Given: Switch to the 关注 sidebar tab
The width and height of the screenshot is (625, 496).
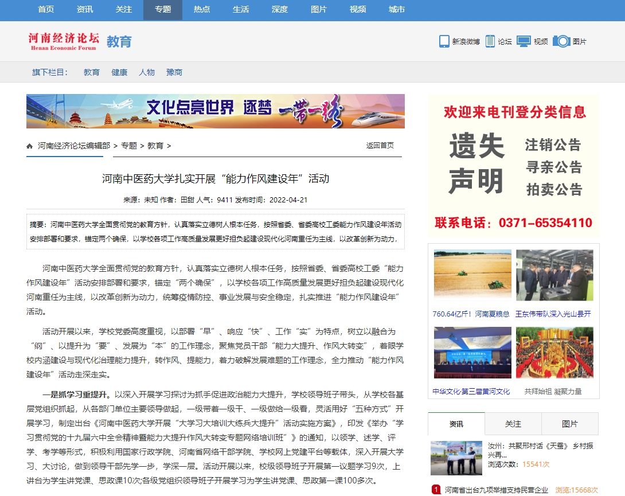Looking at the screenshot, I should coord(513,424).
